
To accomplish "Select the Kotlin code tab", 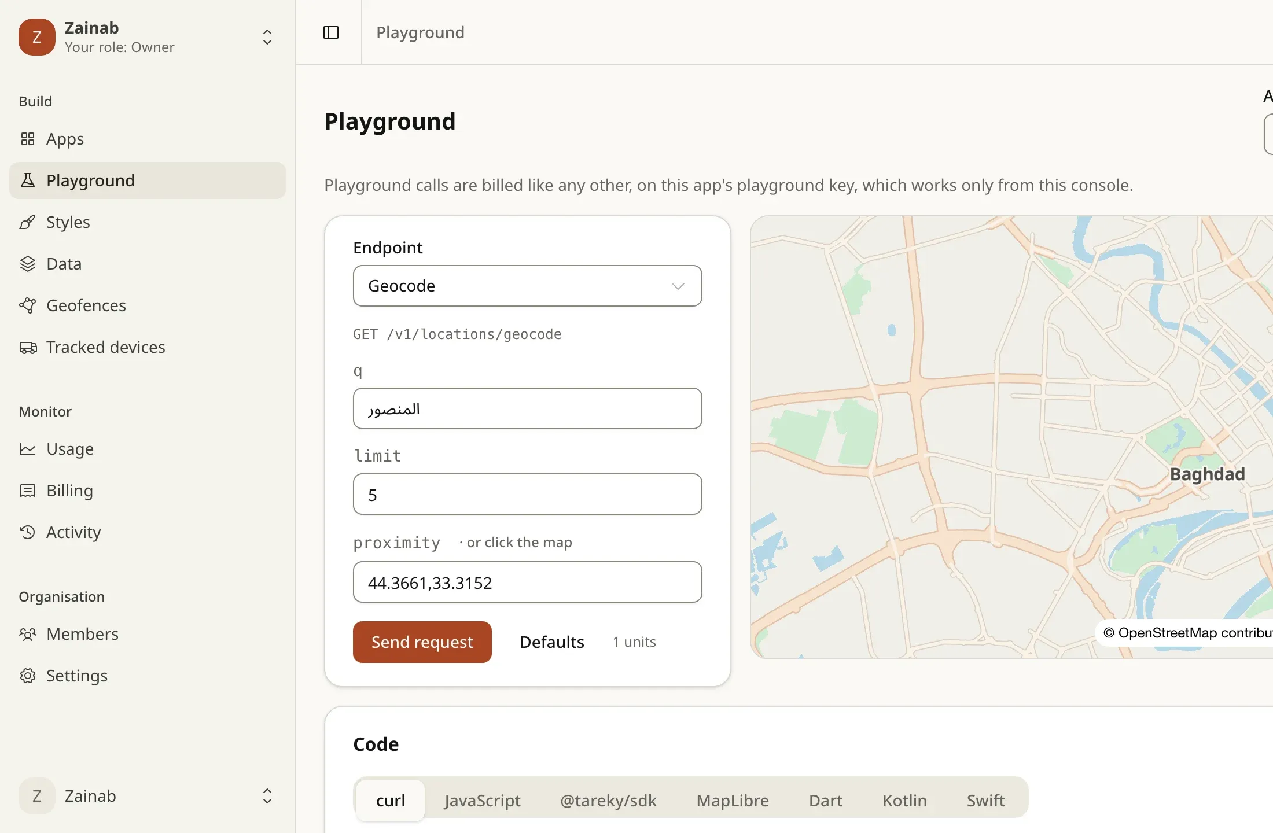I will tap(904, 800).
